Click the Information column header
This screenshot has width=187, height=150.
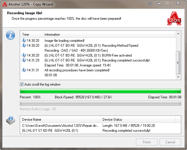[x=109, y=35]
